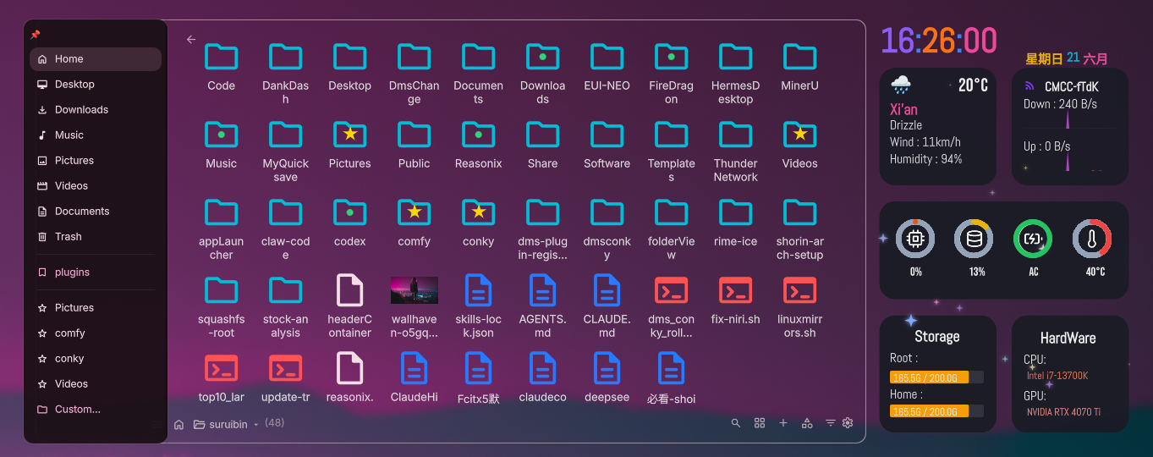Click the temperature gauge showing 40°C

pos(1092,240)
